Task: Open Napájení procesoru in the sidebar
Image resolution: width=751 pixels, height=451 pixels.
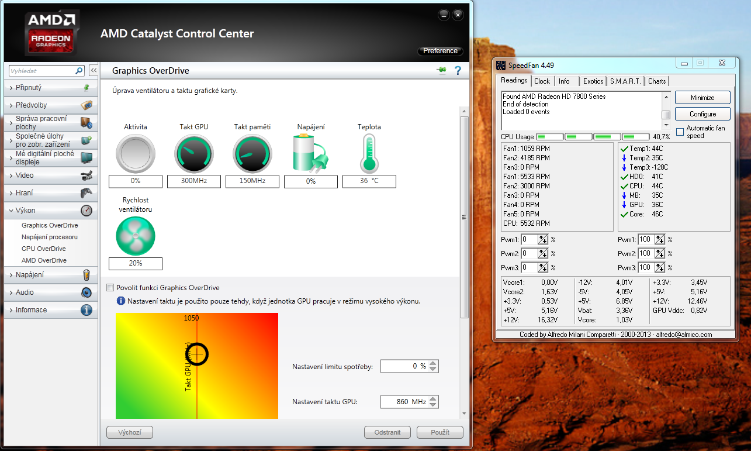Action: coord(50,237)
